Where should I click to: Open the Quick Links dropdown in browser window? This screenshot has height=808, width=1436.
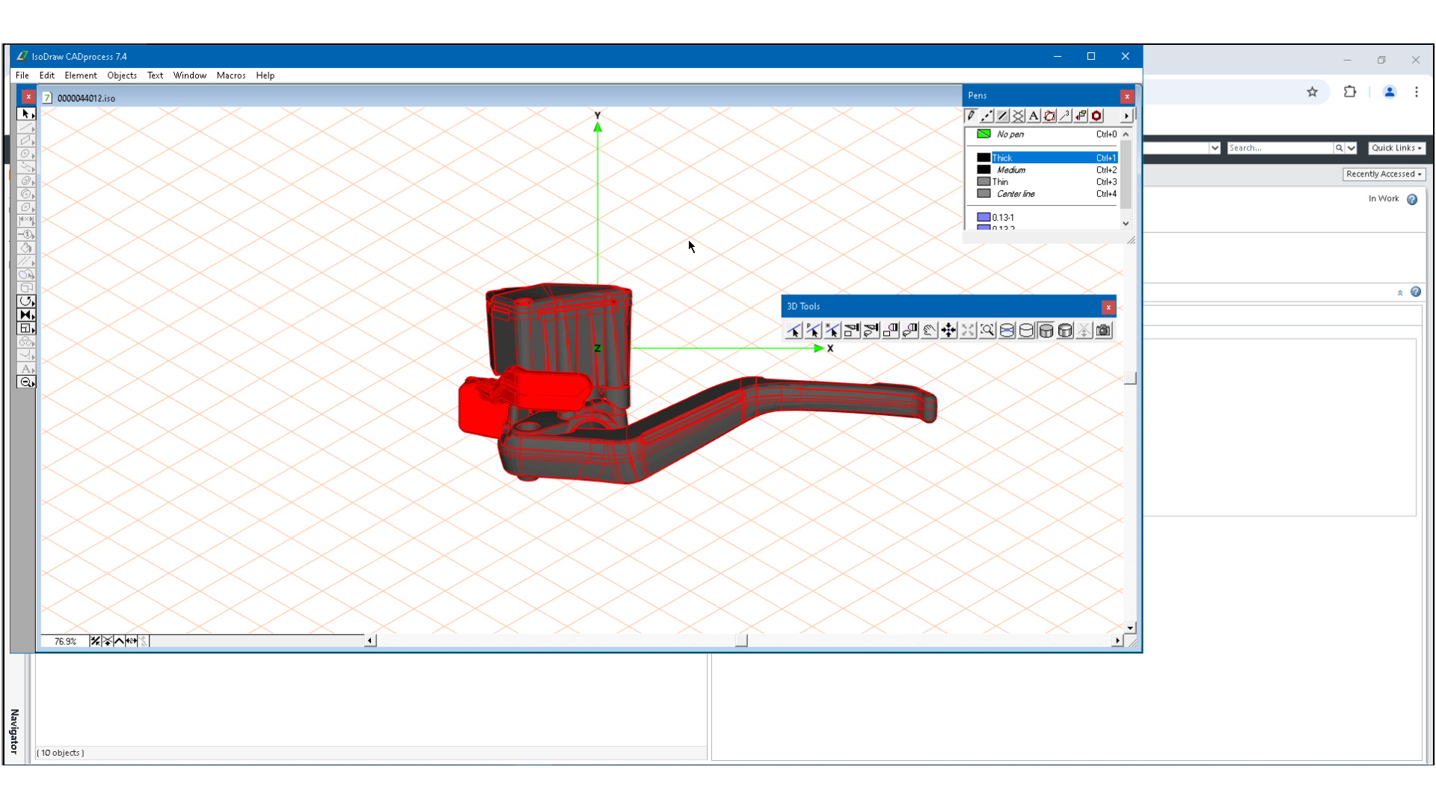(x=1396, y=148)
